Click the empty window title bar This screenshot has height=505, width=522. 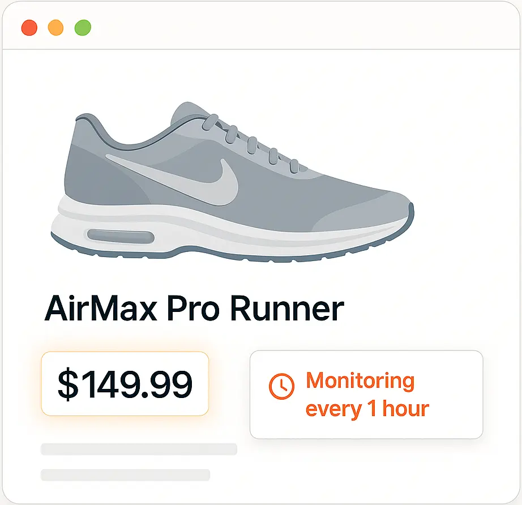click(x=283, y=27)
